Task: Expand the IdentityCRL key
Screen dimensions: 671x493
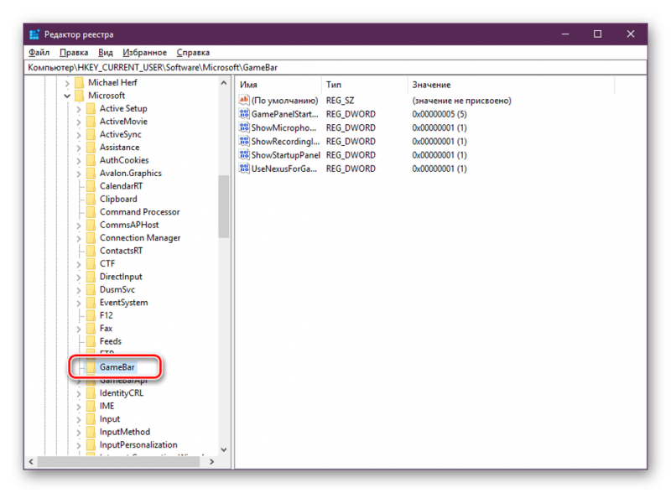Action: tap(79, 393)
